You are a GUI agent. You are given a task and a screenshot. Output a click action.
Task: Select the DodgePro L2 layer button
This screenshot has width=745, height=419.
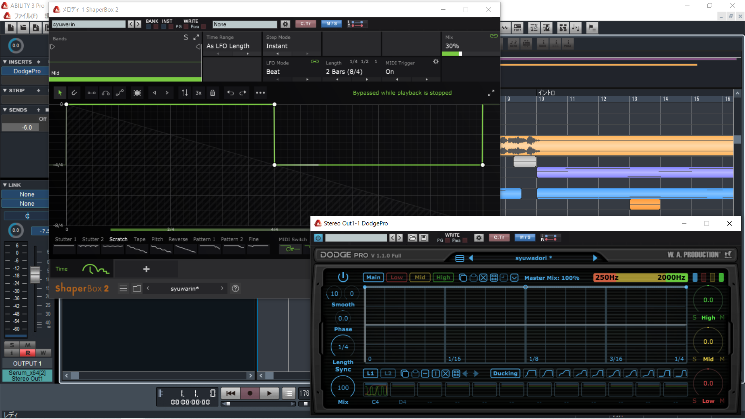[x=388, y=374]
